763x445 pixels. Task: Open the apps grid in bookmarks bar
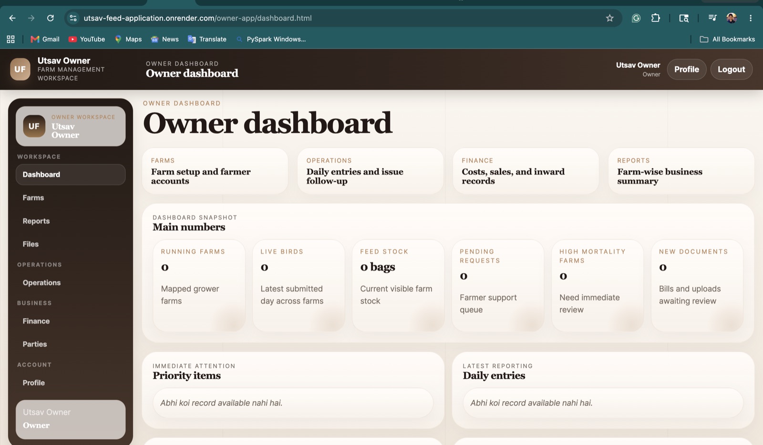tap(10, 39)
